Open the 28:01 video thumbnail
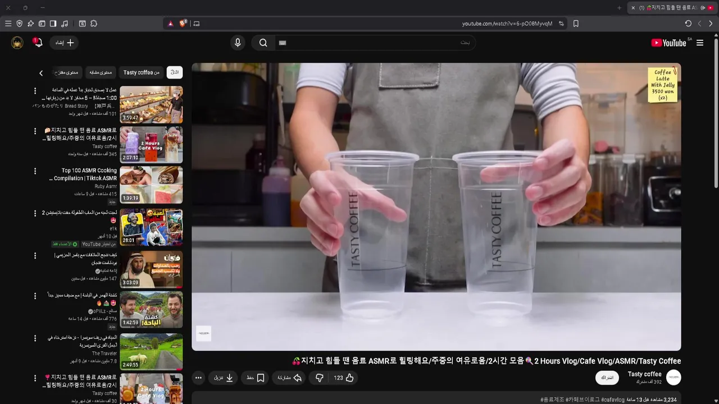This screenshot has width=719, height=404. [x=151, y=227]
